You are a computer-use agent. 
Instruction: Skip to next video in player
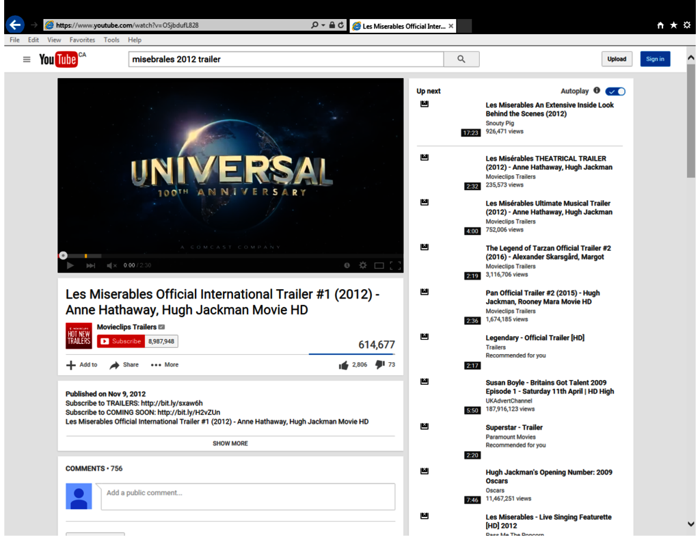[x=91, y=265]
